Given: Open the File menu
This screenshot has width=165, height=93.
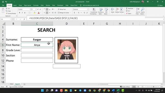Looking at the screenshot, I should tap(3, 5).
